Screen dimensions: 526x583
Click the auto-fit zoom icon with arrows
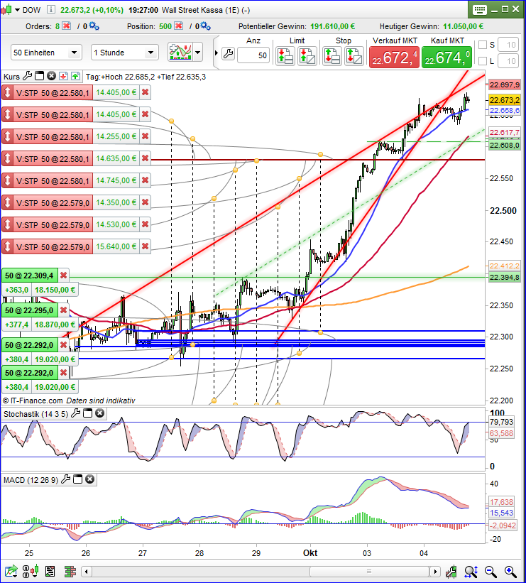471,571
